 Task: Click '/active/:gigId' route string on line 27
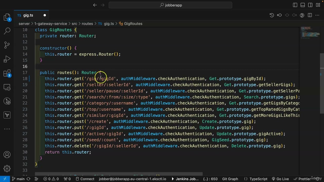coord(104,134)
